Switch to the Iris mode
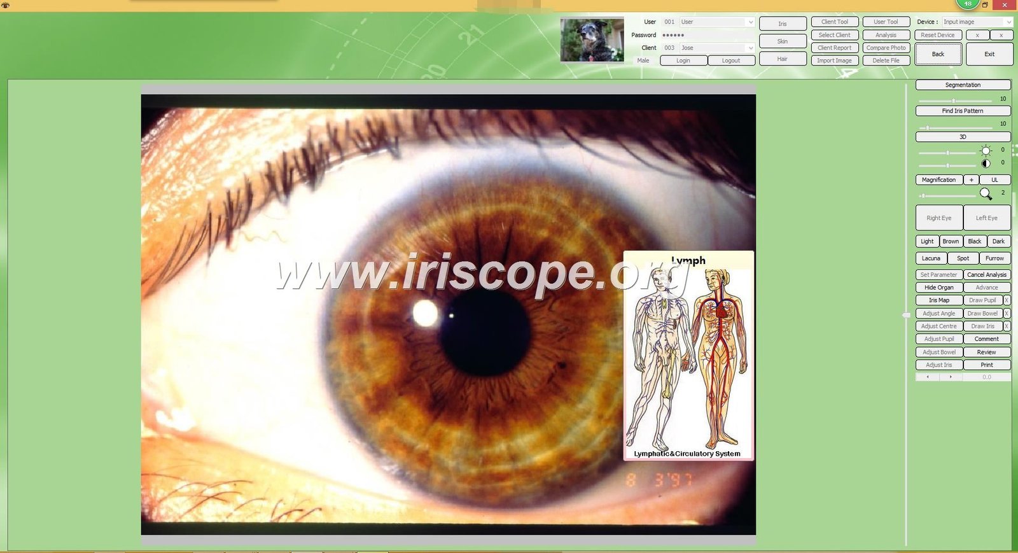 coord(783,24)
